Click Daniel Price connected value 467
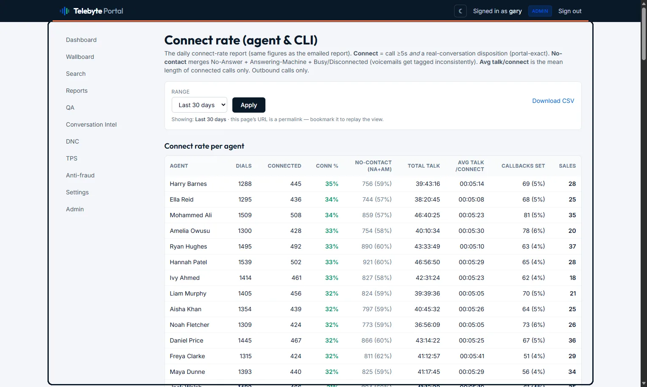 click(x=296, y=340)
